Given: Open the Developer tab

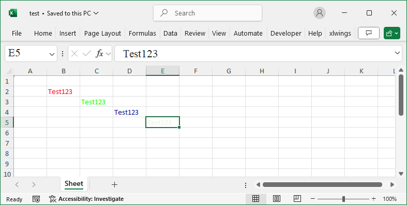Looking at the screenshot, I should pyautogui.click(x=286, y=33).
